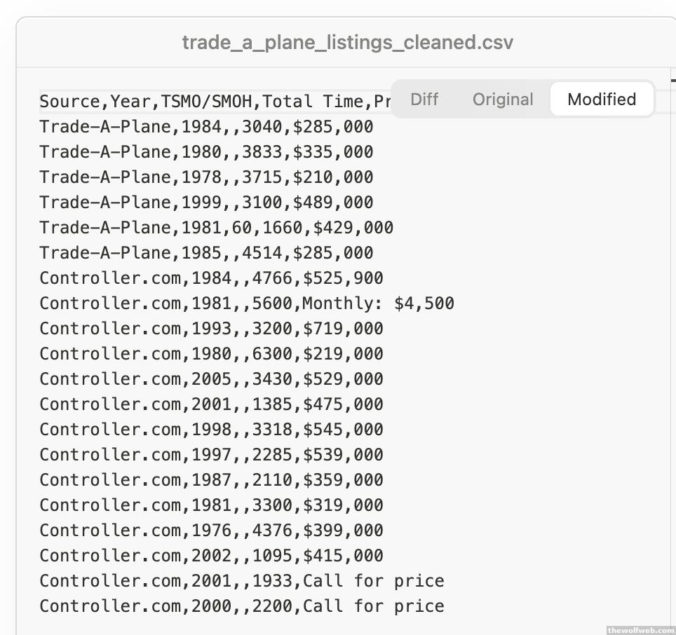Click the Controller.com 1976 row priced $399,000
This screenshot has width=676, height=635.
pyautogui.click(x=211, y=531)
